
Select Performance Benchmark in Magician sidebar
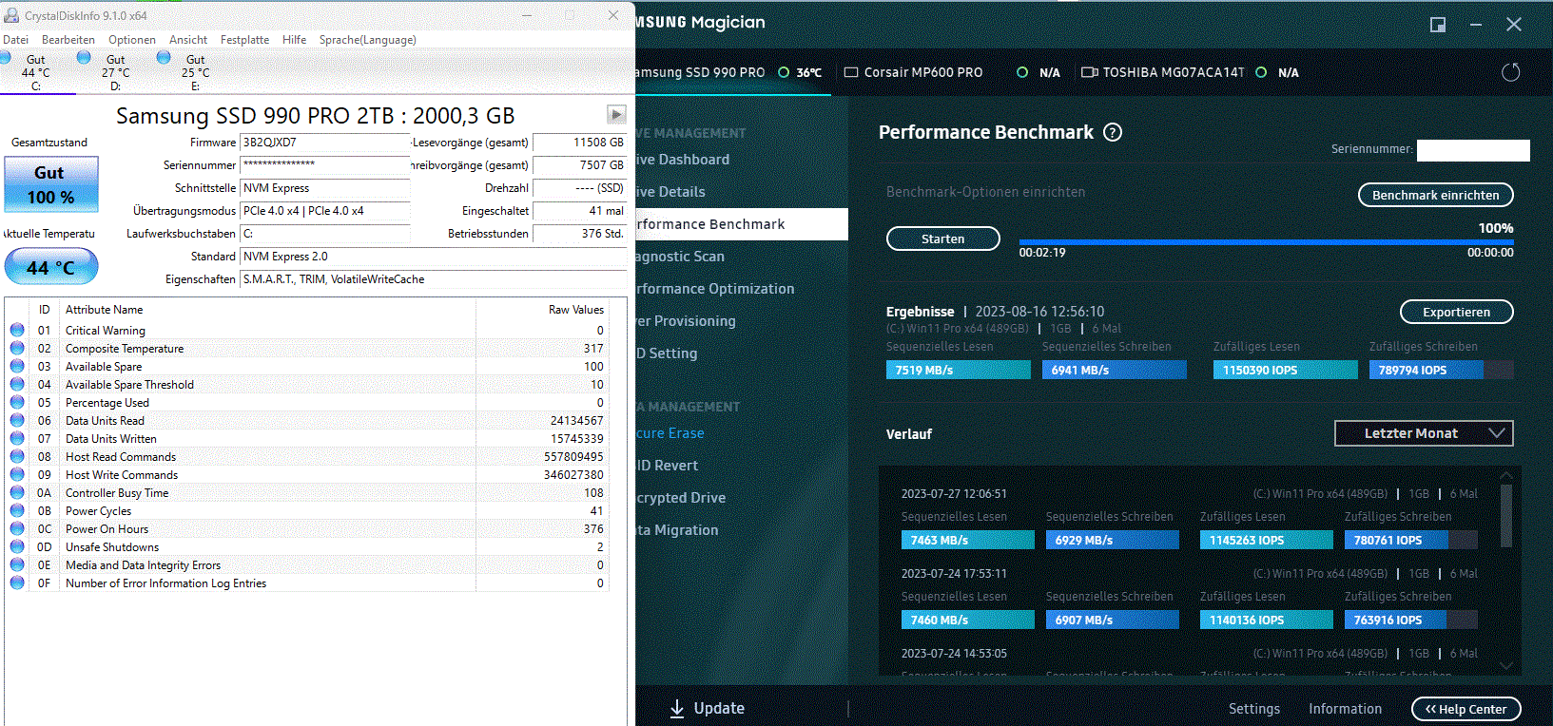[742, 224]
